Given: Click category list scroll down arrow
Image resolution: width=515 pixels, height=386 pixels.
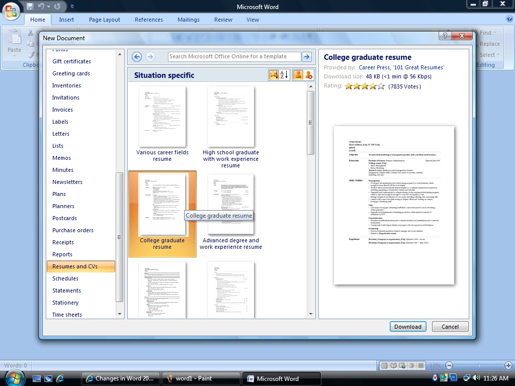Looking at the screenshot, I should [120, 314].
